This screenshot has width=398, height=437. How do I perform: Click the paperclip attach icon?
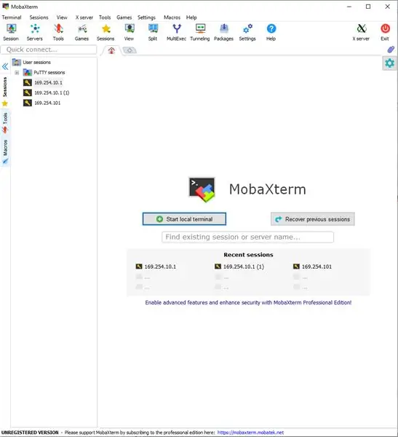(x=391, y=50)
